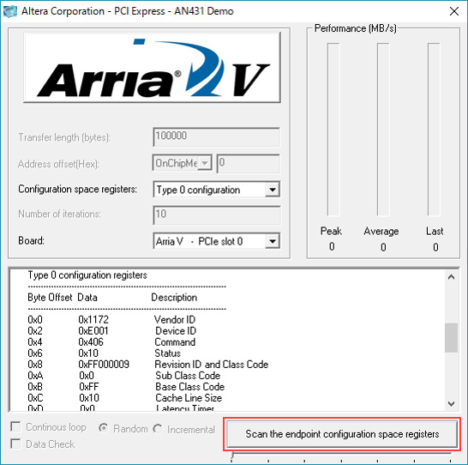468x465 pixels.
Task: Select the Status register row
Action: [105, 353]
